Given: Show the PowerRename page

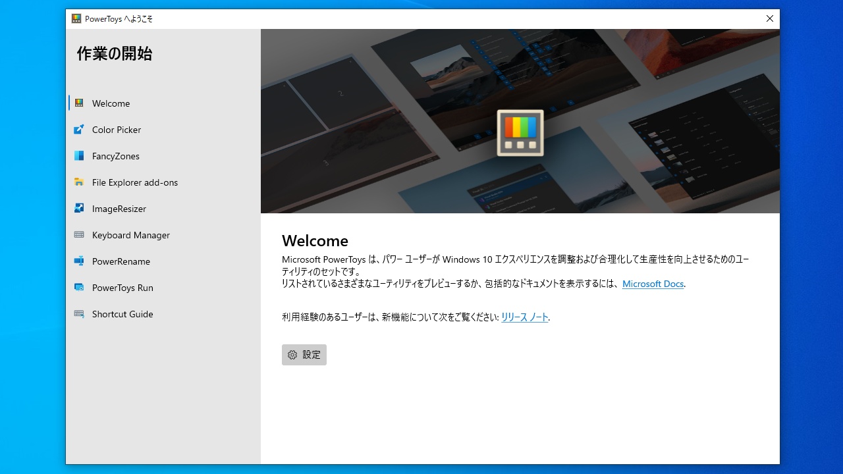Looking at the screenshot, I should click(x=163, y=261).
